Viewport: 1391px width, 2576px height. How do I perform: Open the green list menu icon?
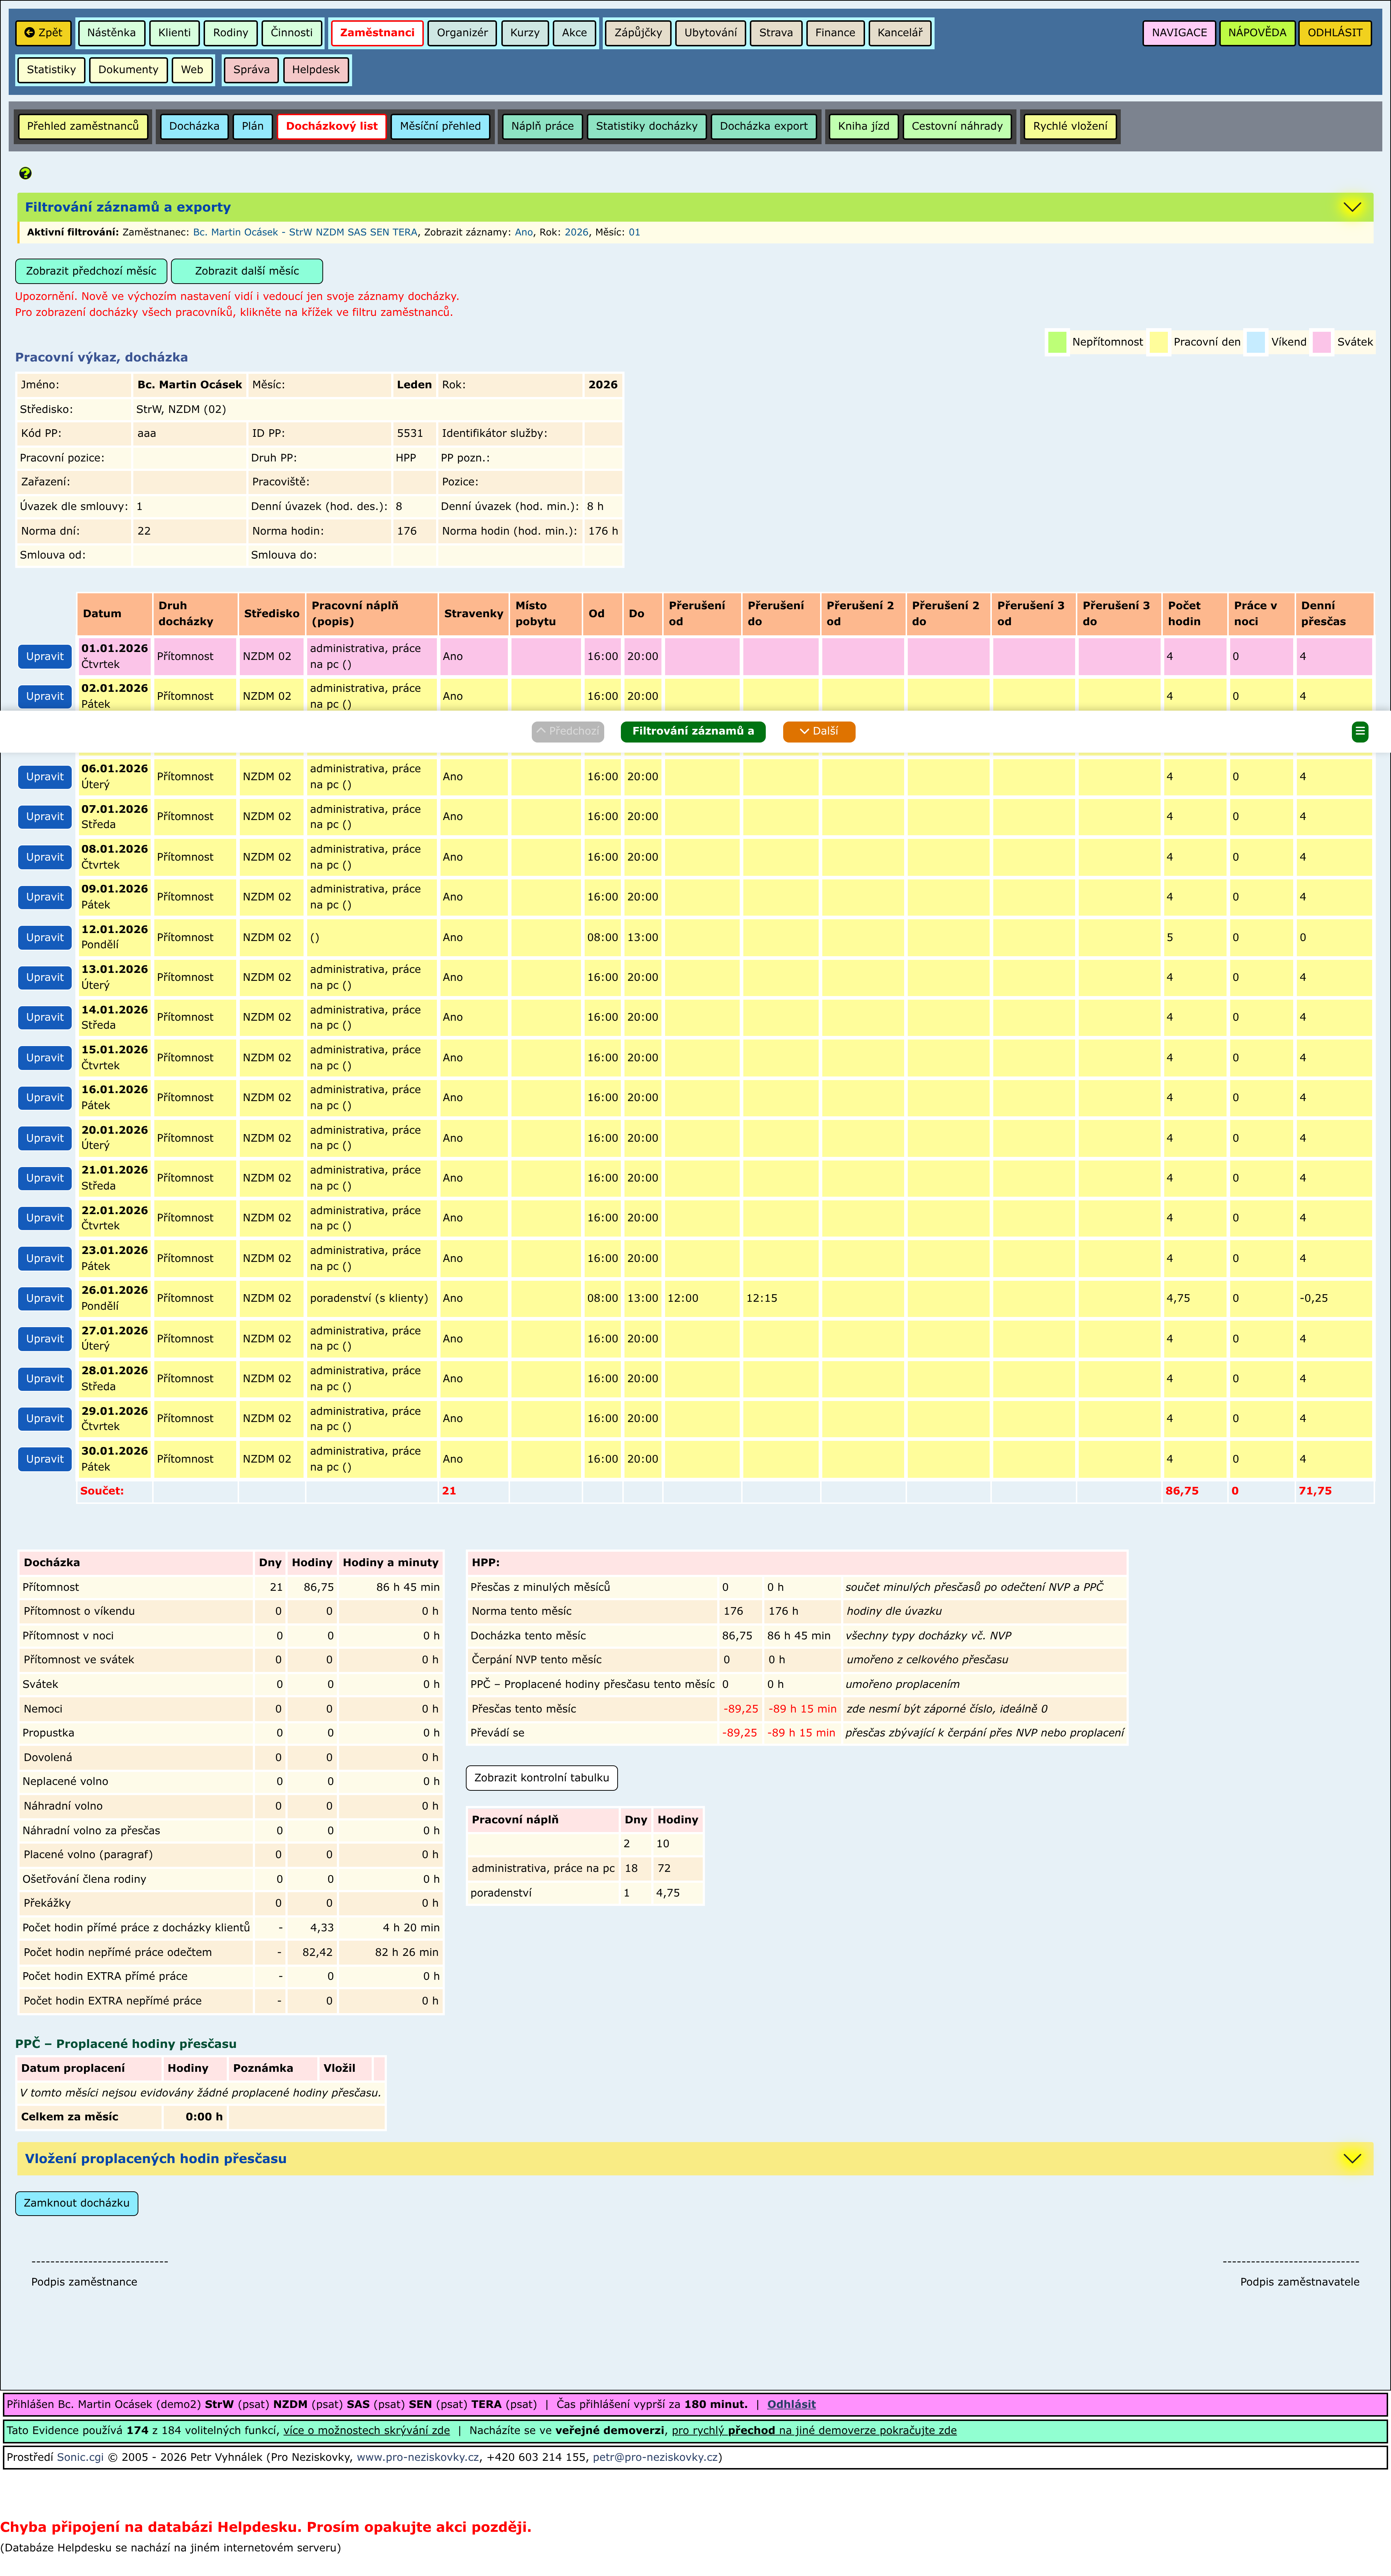pyautogui.click(x=1359, y=732)
